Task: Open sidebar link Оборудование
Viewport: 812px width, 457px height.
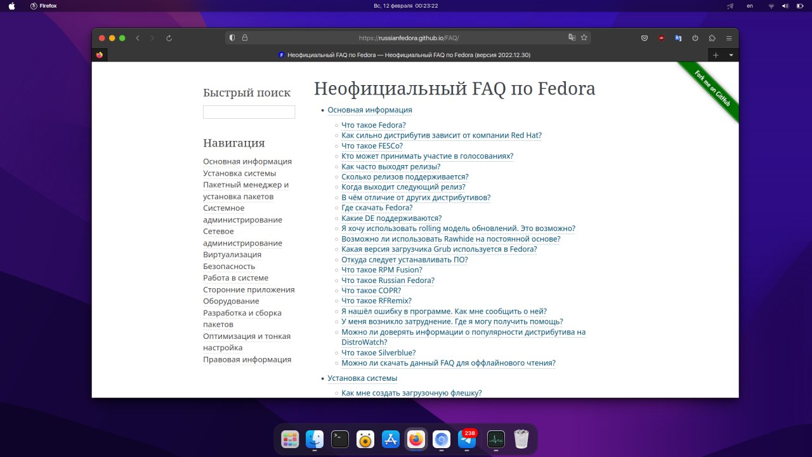Action: pyautogui.click(x=231, y=301)
